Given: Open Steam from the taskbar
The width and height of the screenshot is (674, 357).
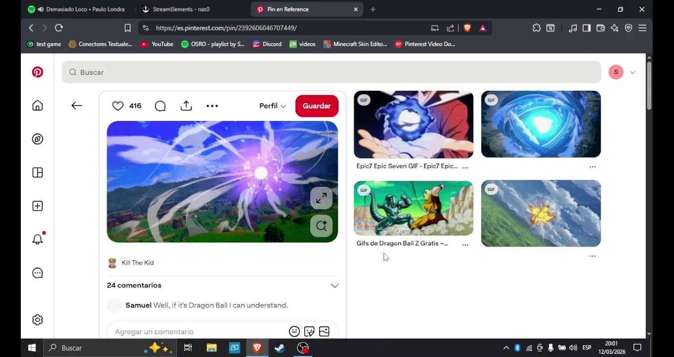Looking at the screenshot, I should (x=280, y=348).
